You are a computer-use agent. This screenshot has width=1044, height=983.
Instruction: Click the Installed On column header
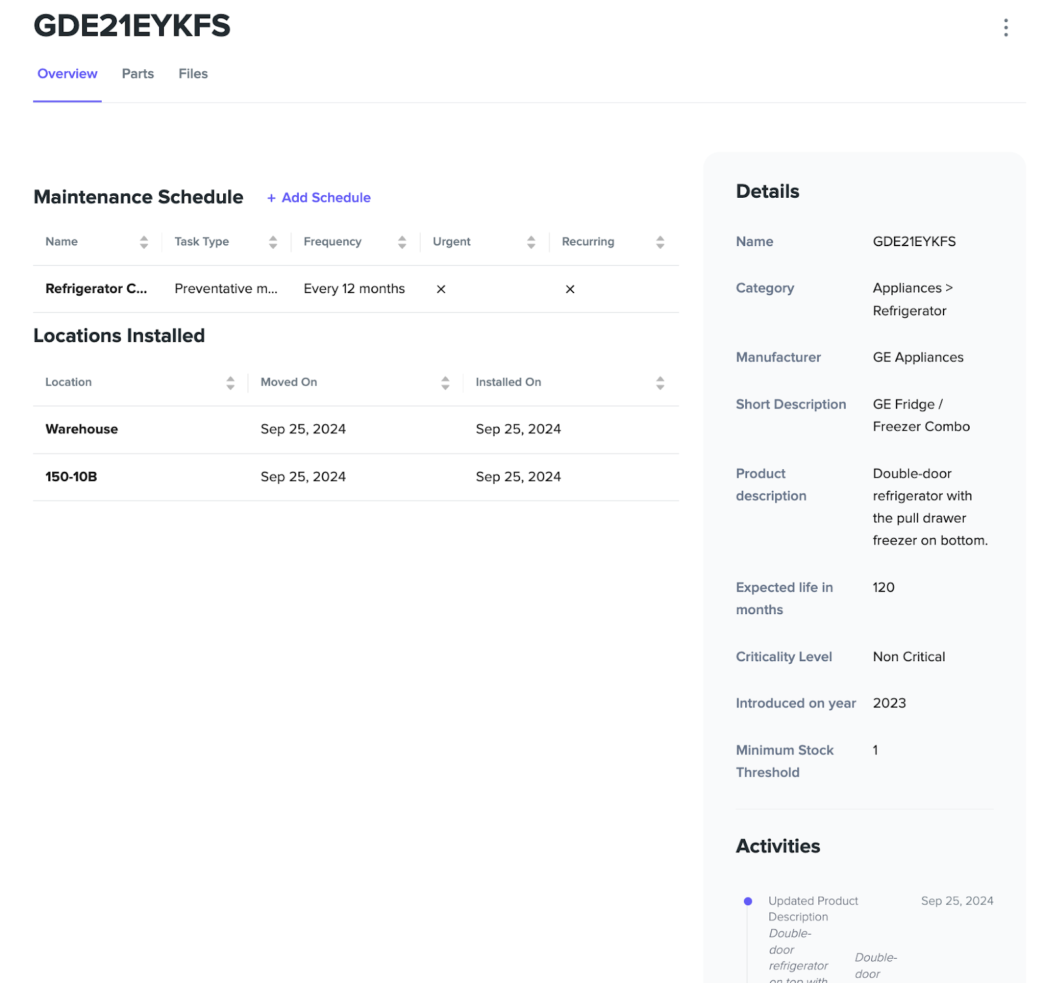[508, 382]
